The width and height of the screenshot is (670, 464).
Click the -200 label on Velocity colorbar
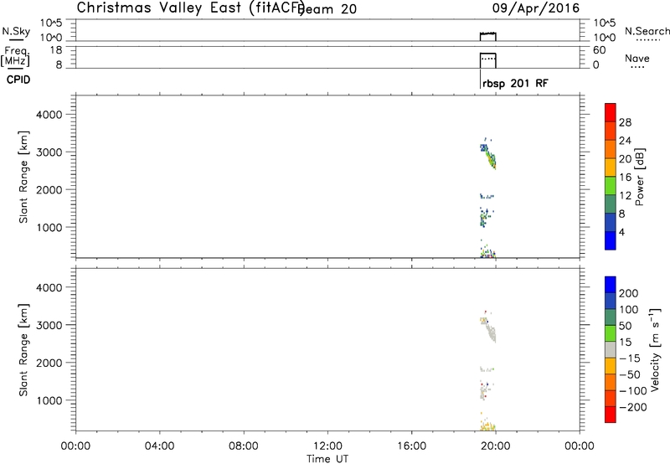click(x=633, y=407)
